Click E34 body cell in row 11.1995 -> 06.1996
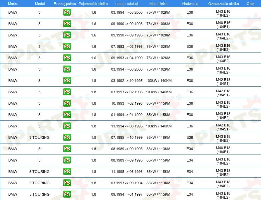Screen dimensions: 261x200 190,172
